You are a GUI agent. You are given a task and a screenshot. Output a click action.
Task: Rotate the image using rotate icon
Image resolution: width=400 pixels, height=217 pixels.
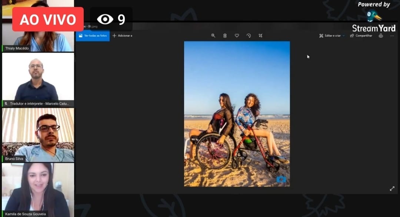click(x=249, y=36)
